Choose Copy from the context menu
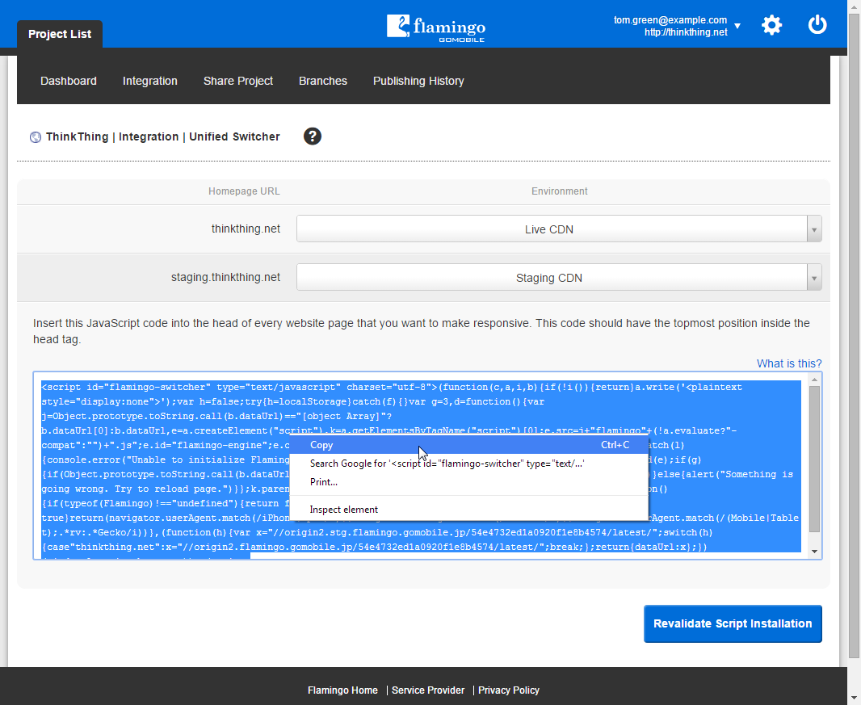 tap(469, 445)
